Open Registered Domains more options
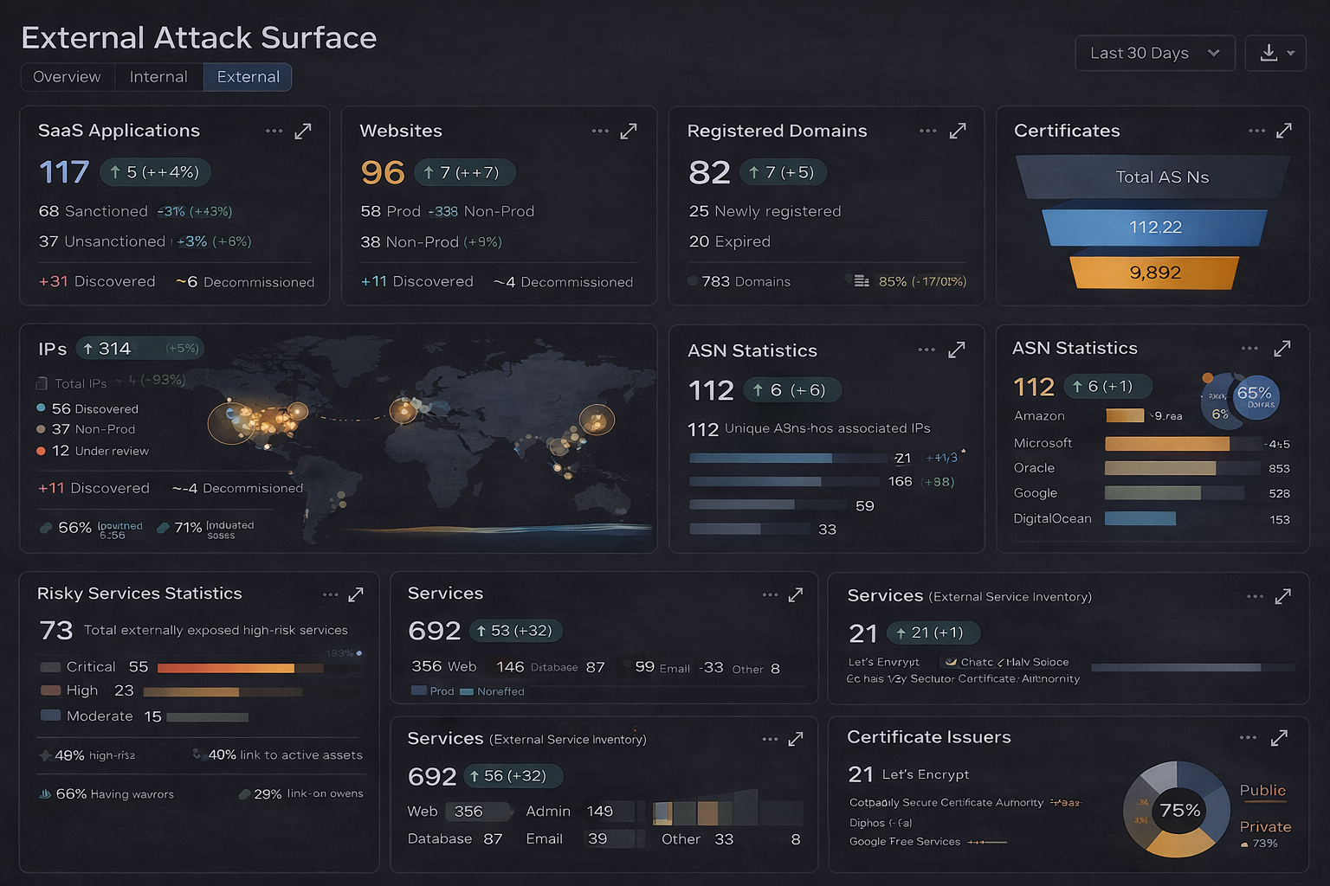Image resolution: width=1330 pixels, height=886 pixels. 928,132
